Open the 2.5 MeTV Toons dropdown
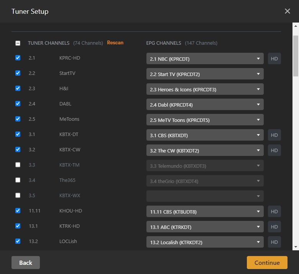This screenshot has width=299, height=274. click(x=205, y=120)
